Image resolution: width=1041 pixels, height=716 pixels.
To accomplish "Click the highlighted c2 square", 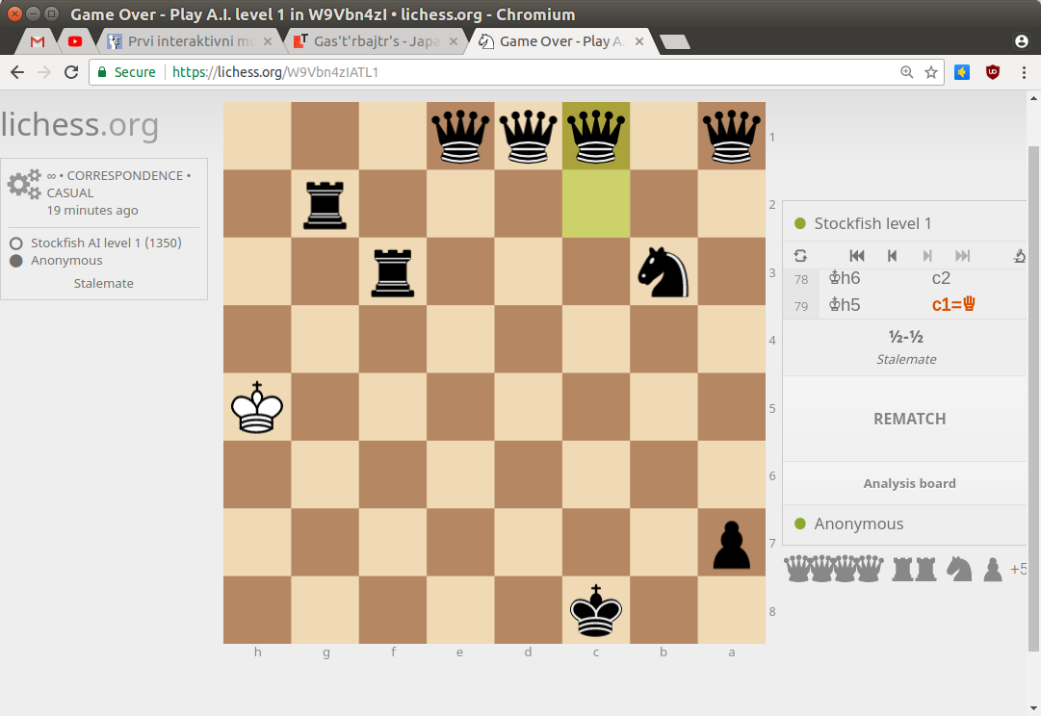I will click(596, 204).
